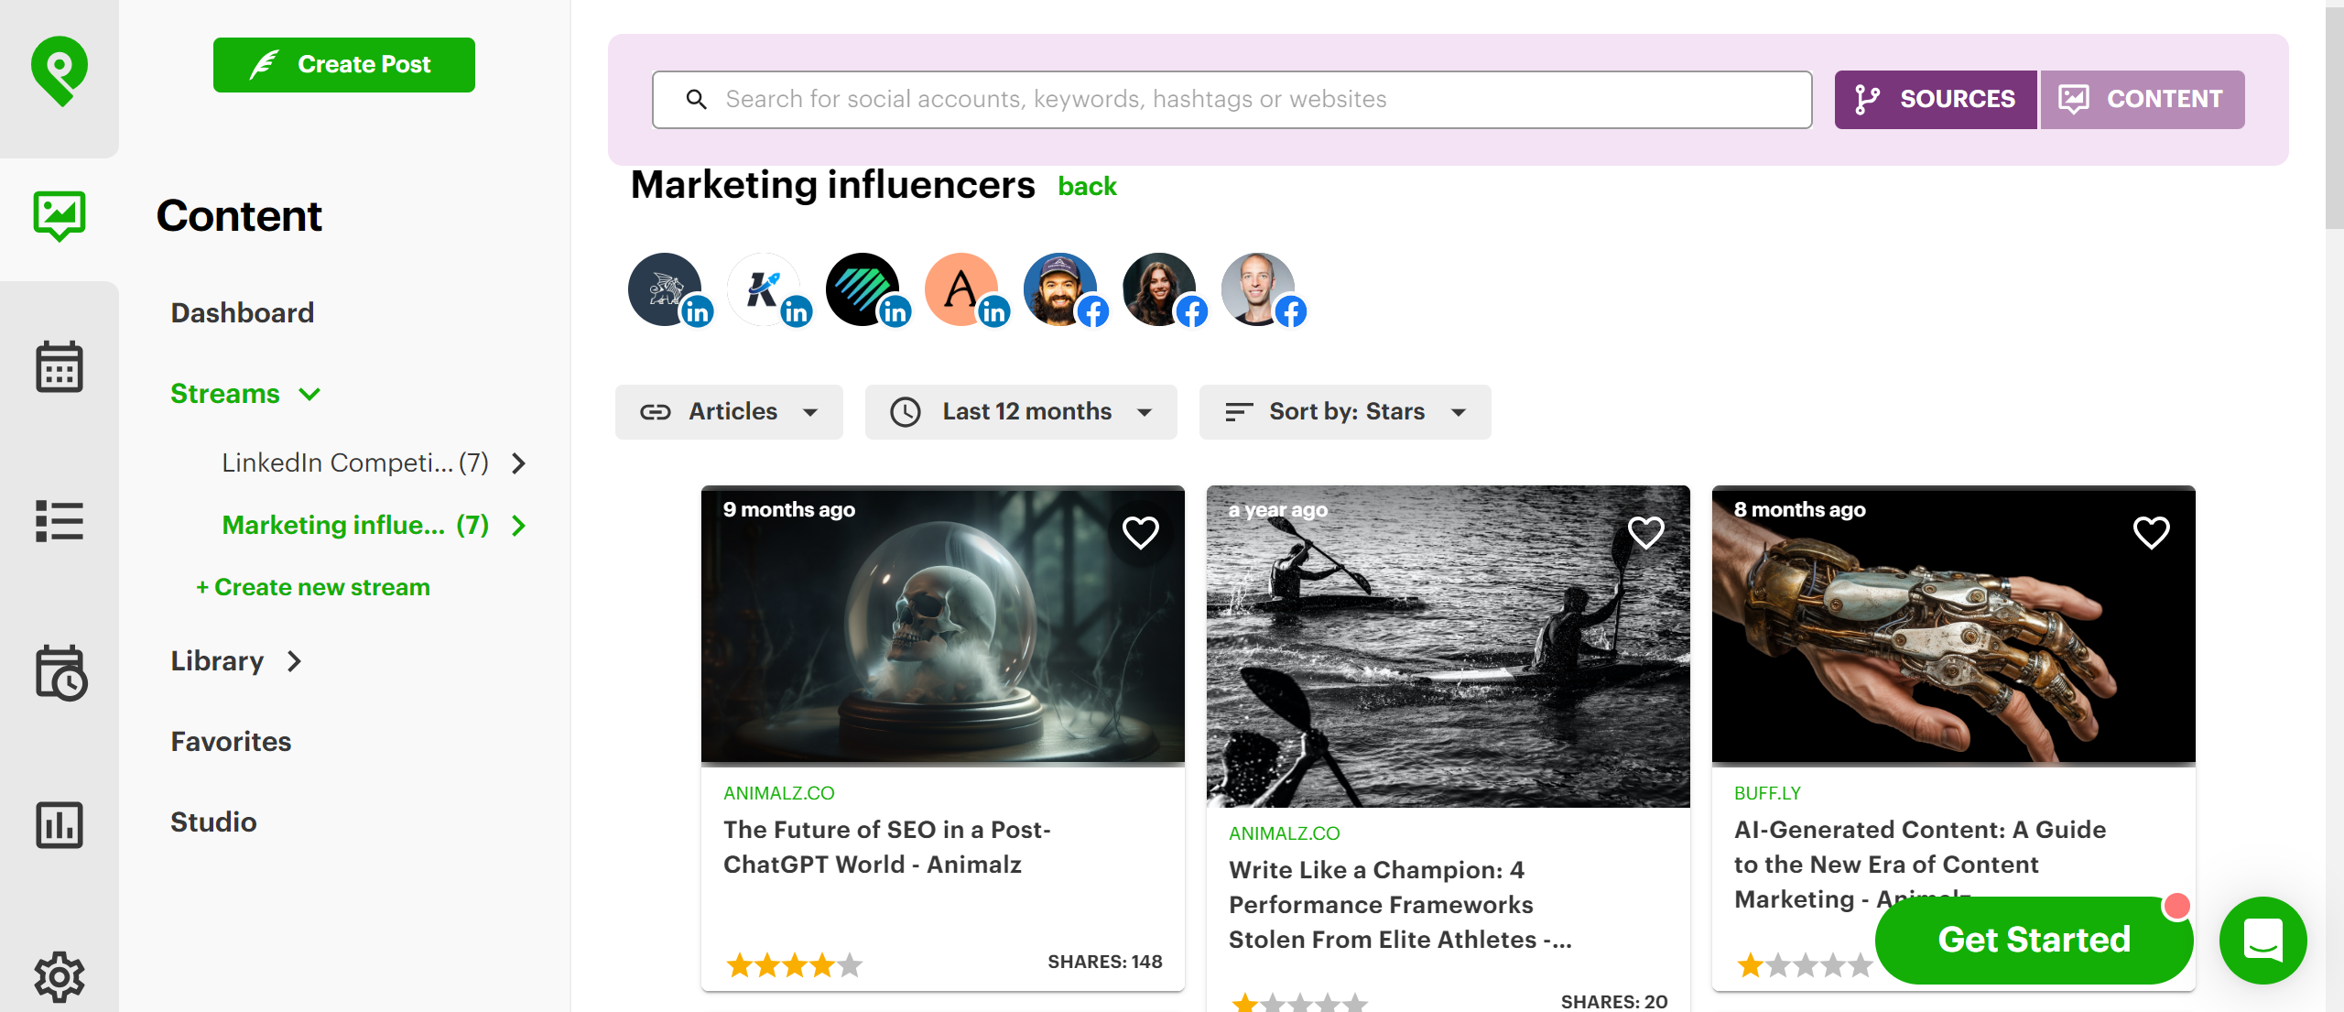
Task: Select the Content section icon in the sidebar
Action: [x=59, y=214]
